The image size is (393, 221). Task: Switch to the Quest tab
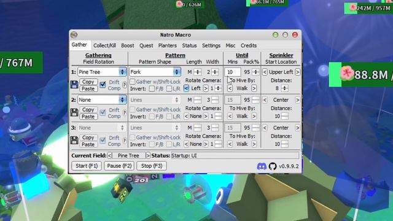pos(146,45)
